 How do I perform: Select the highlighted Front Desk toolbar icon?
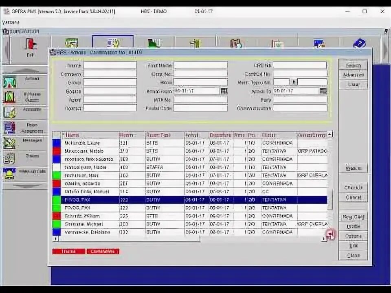(x=113, y=42)
